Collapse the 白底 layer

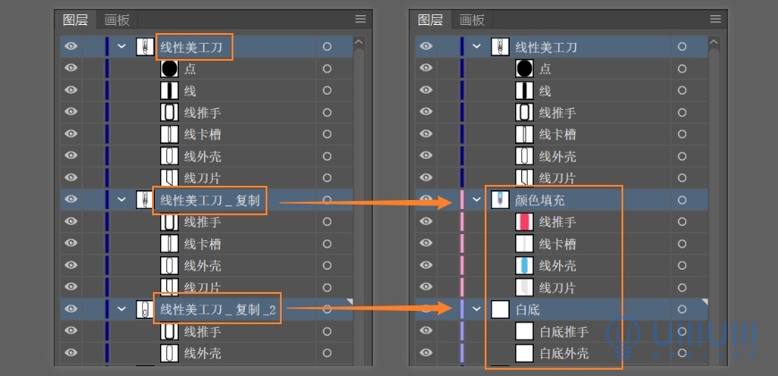click(477, 309)
